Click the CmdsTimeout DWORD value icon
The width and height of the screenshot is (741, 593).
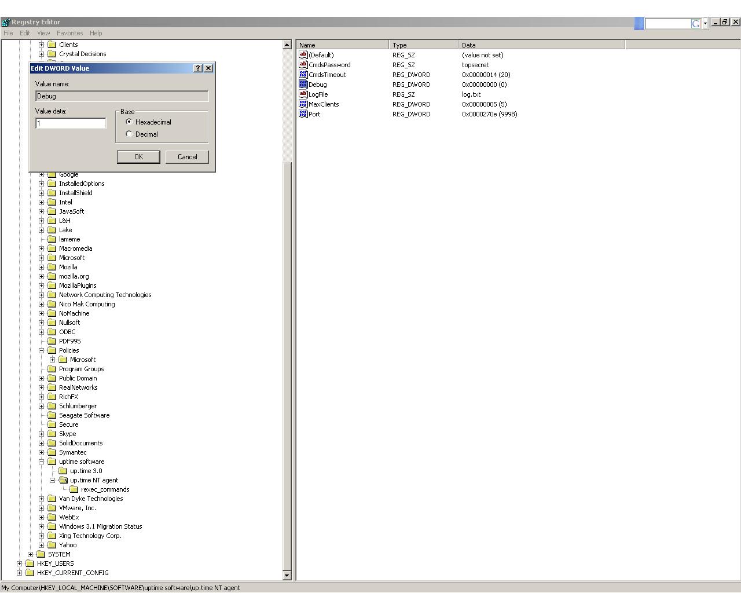(303, 75)
